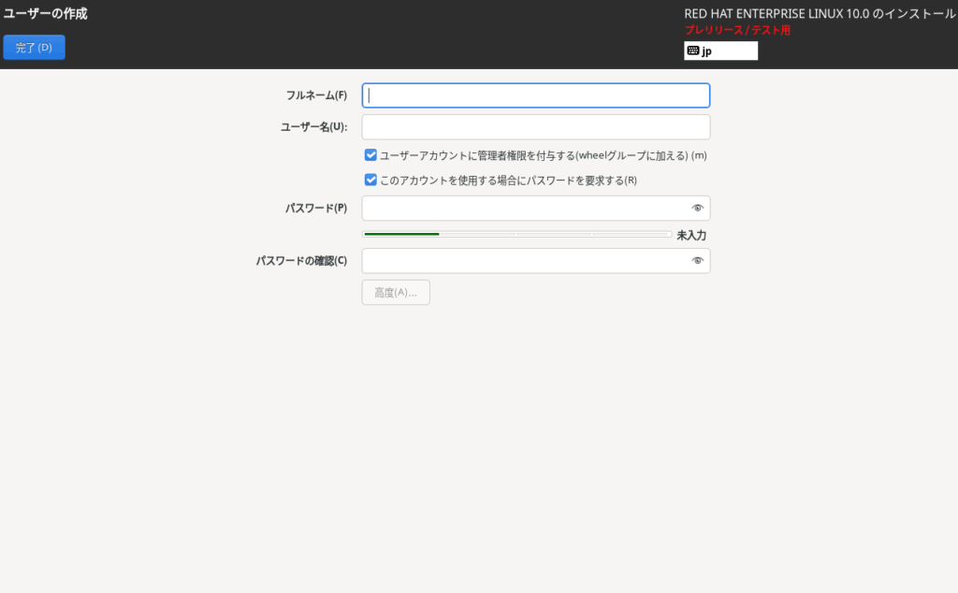This screenshot has width=958, height=593.
Task: Click the パスワード(P) label
Action: click(316, 208)
